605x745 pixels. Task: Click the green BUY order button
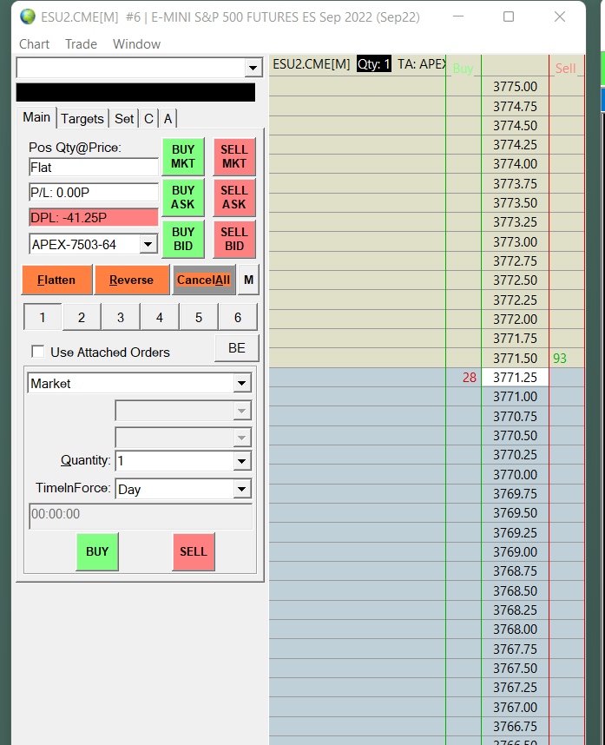[x=97, y=551]
